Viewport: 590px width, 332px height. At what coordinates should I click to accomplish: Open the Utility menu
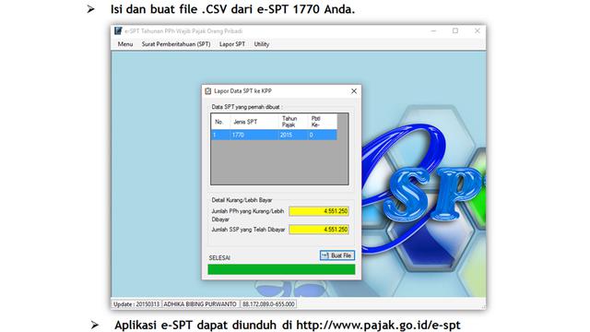tap(262, 44)
